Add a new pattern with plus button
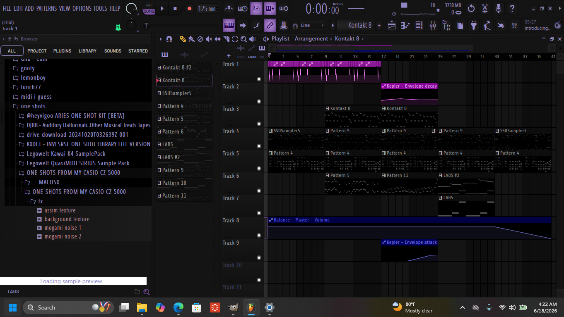Image resolution: width=564 pixels, height=317 pixels. (x=379, y=25)
